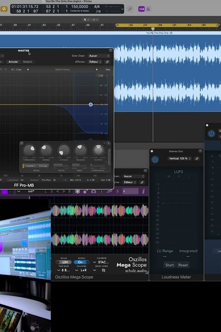Go to previous preset arrow in Pro-MB
The image size is (221, 332).
28,70
